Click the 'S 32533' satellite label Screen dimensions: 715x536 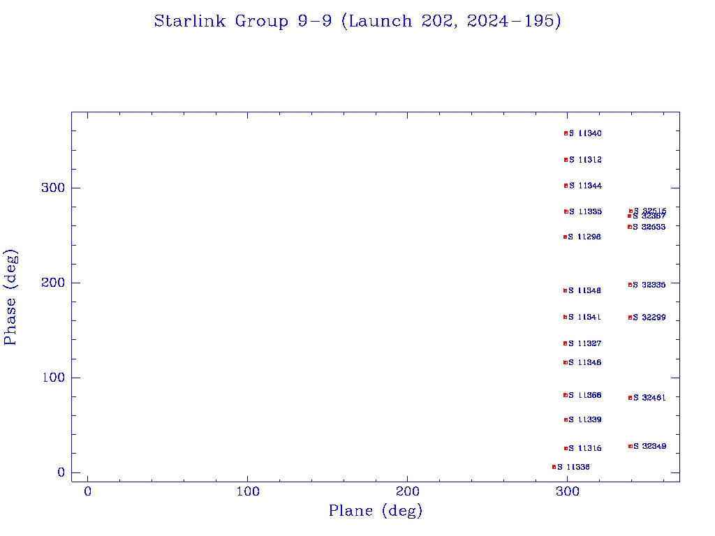(649, 227)
